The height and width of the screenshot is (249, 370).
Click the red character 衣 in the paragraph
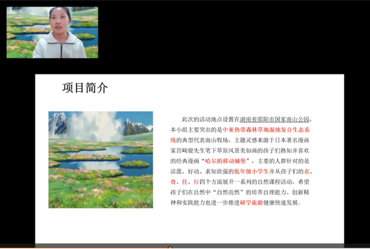click(306, 171)
